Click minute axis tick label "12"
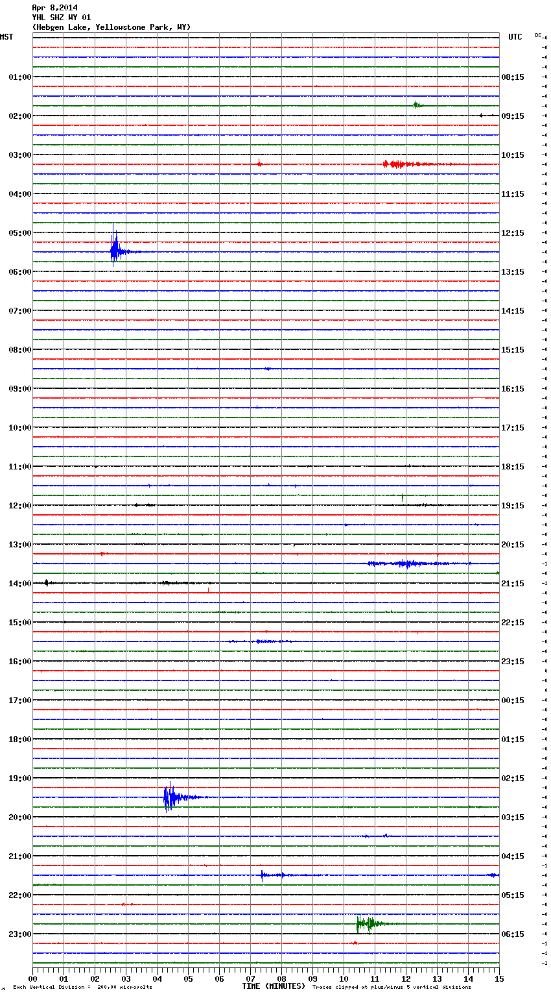Screen dimensions: 551x996 pos(406,978)
